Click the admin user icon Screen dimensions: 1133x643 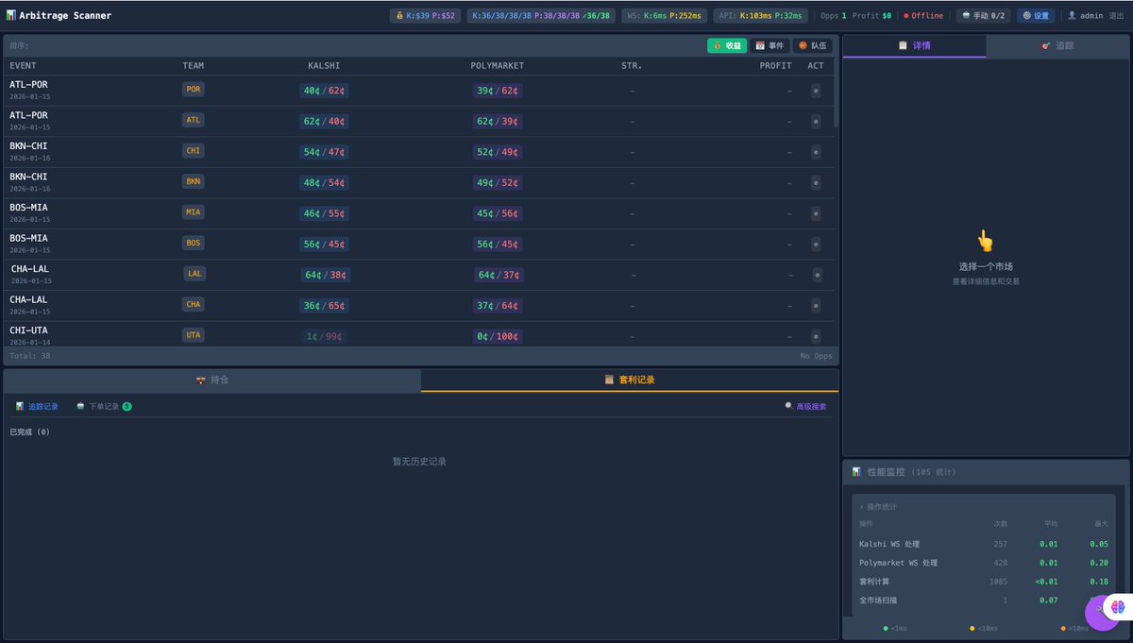pos(1072,15)
